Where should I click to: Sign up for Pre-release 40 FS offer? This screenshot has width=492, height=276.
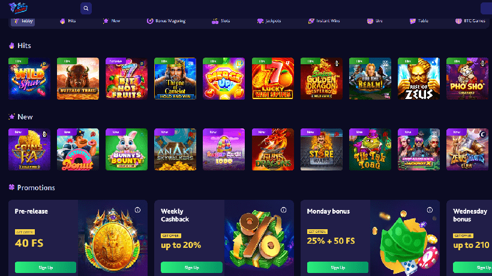point(46,267)
